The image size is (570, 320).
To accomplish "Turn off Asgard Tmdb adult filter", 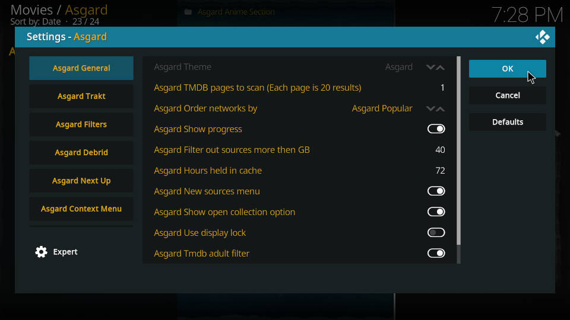I will pos(436,253).
